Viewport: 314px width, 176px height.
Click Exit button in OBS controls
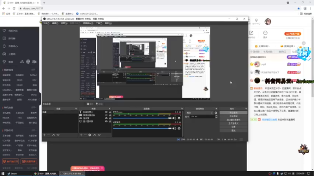tap(233, 131)
